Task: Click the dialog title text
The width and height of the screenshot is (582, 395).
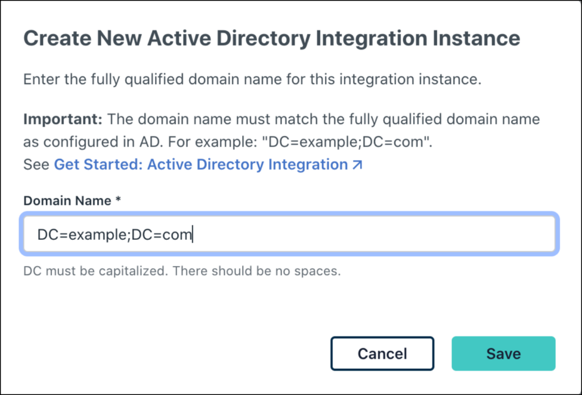Action: coord(272,38)
